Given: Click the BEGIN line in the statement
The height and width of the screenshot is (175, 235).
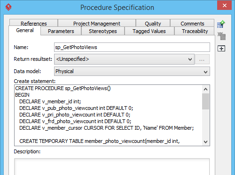Looking at the screenshot, I should point(22,95).
